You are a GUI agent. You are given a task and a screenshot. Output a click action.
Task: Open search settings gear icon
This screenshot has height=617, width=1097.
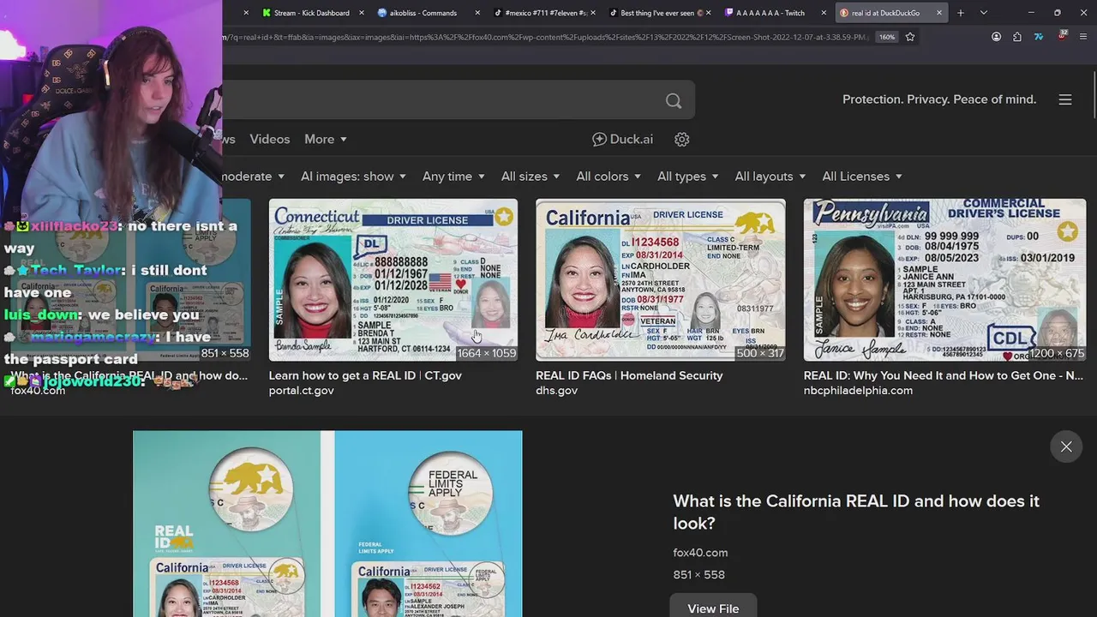click(682, 139)
